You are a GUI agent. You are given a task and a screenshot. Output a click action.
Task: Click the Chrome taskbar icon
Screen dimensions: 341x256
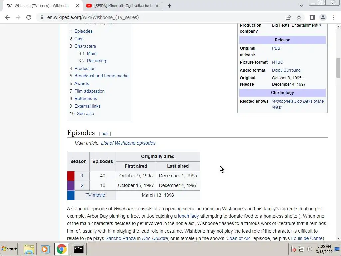pos(62,249)
